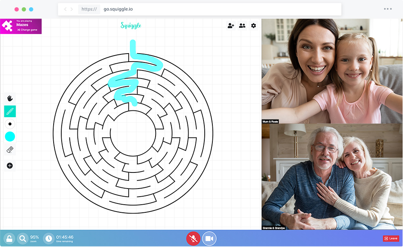Click the plus add tool button

tap(10, 166)
